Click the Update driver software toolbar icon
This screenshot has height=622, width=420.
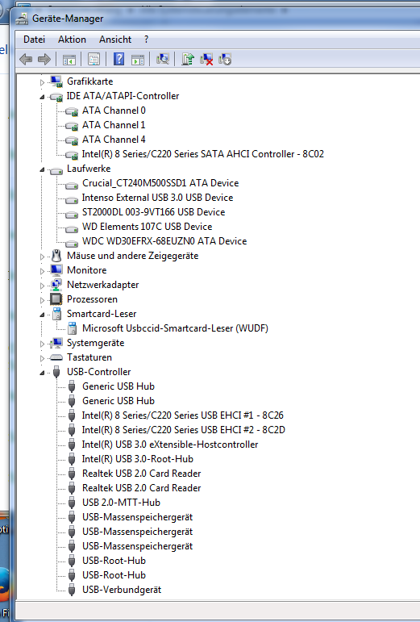tap(187, 60)
